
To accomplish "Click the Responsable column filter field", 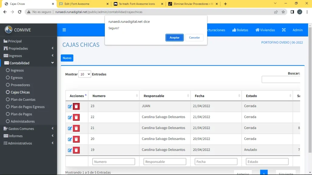I will [165, 162].
